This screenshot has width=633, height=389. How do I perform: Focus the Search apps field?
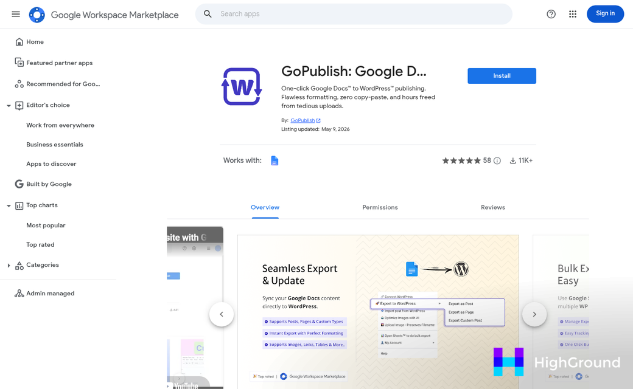point(354,14)
